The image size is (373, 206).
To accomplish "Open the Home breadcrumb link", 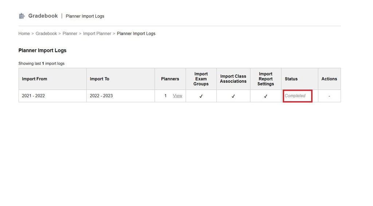I will click(x=24, y=34).
